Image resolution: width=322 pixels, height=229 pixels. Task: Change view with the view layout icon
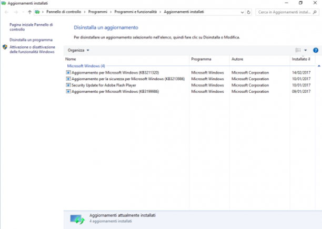click(x=298, y=50)
